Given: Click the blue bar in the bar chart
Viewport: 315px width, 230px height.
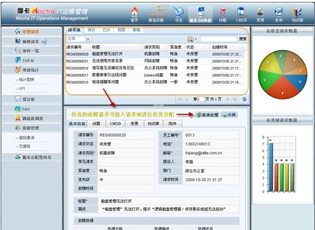Looking at the screenshot, I should click(x=271, y=167).
